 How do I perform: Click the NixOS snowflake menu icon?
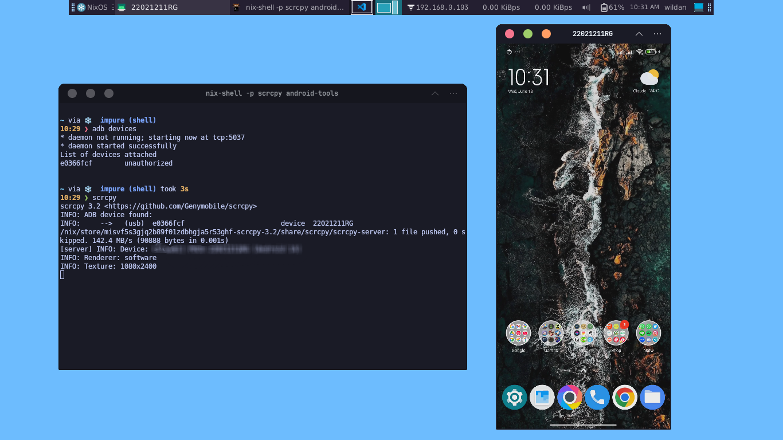(81, 7)
